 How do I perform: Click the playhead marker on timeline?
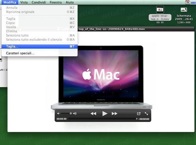point(137,119)
